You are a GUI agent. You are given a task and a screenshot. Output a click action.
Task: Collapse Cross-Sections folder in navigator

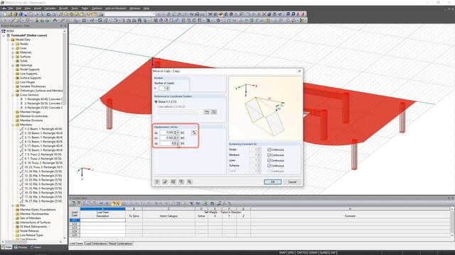point(13,95)
